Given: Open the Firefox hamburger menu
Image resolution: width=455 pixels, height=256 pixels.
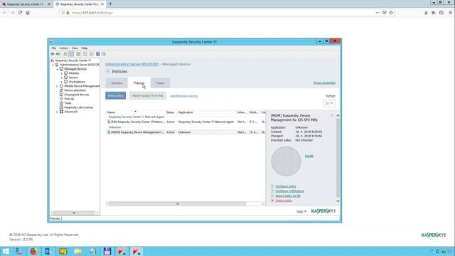Looking at the screenshot, I should 450,13.
